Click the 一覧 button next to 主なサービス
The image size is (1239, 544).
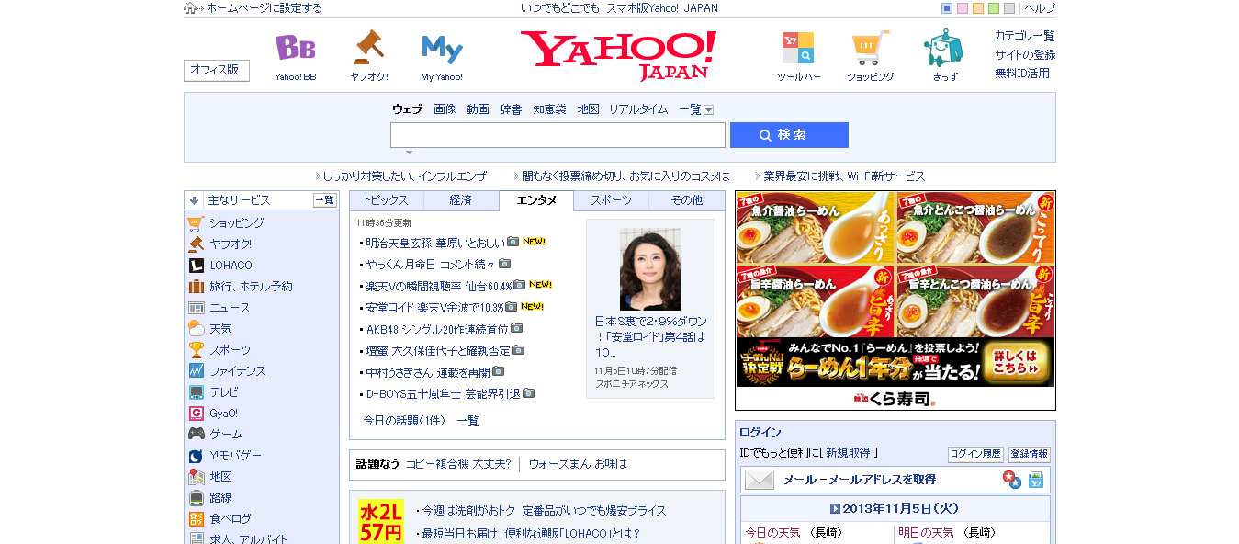pos(325,200)
